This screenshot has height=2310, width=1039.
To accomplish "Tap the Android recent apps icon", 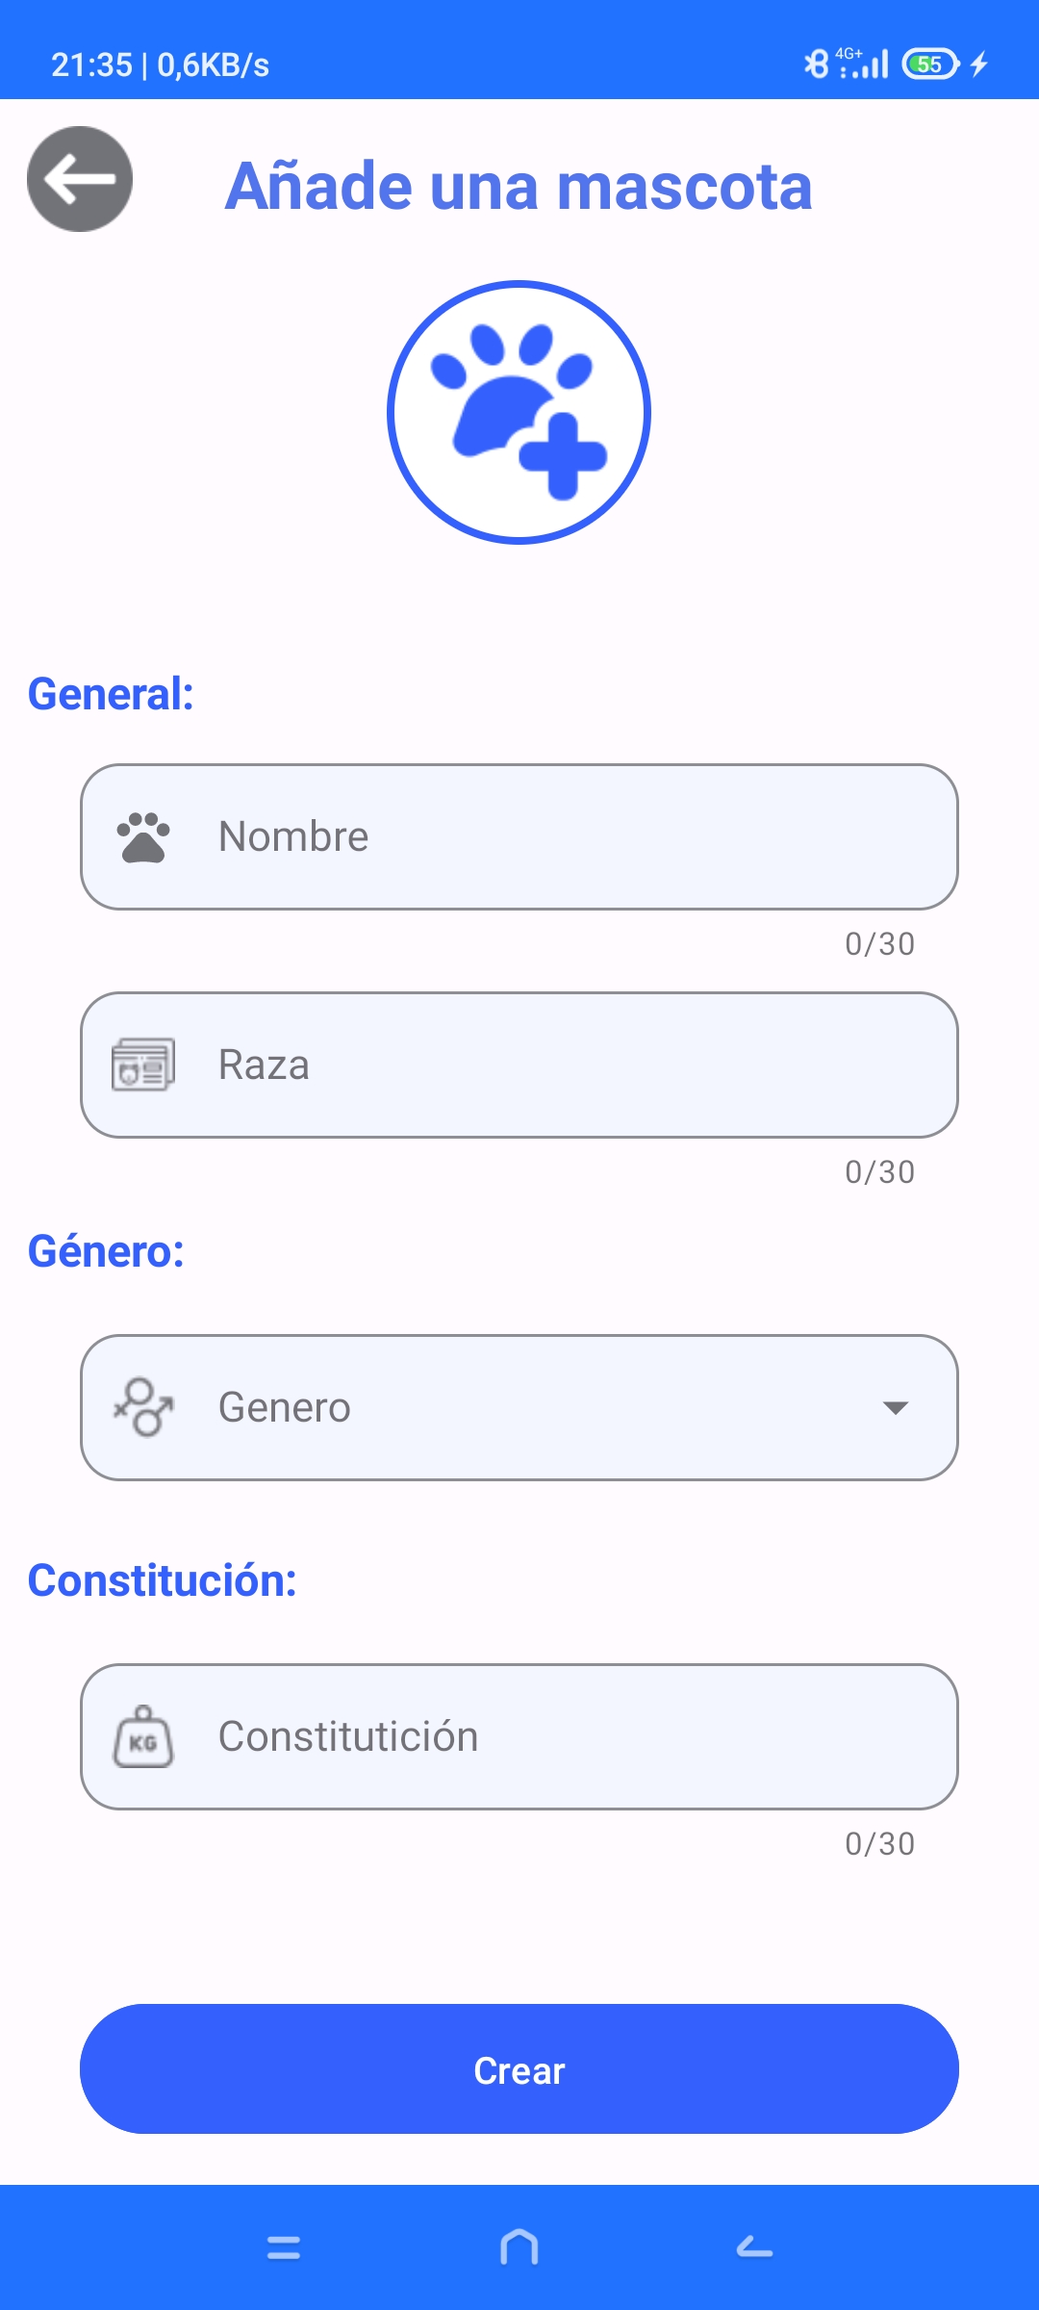I will tap(284, 2248).
